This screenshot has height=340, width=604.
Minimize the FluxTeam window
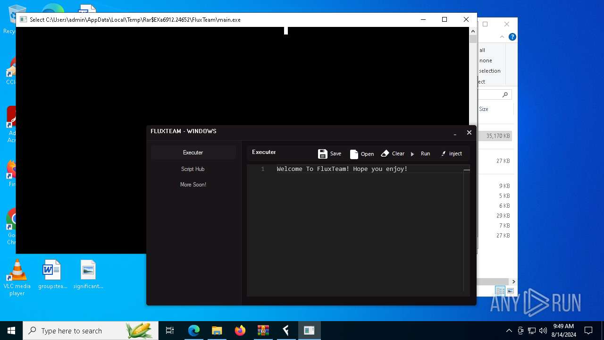tap(455, 133)
